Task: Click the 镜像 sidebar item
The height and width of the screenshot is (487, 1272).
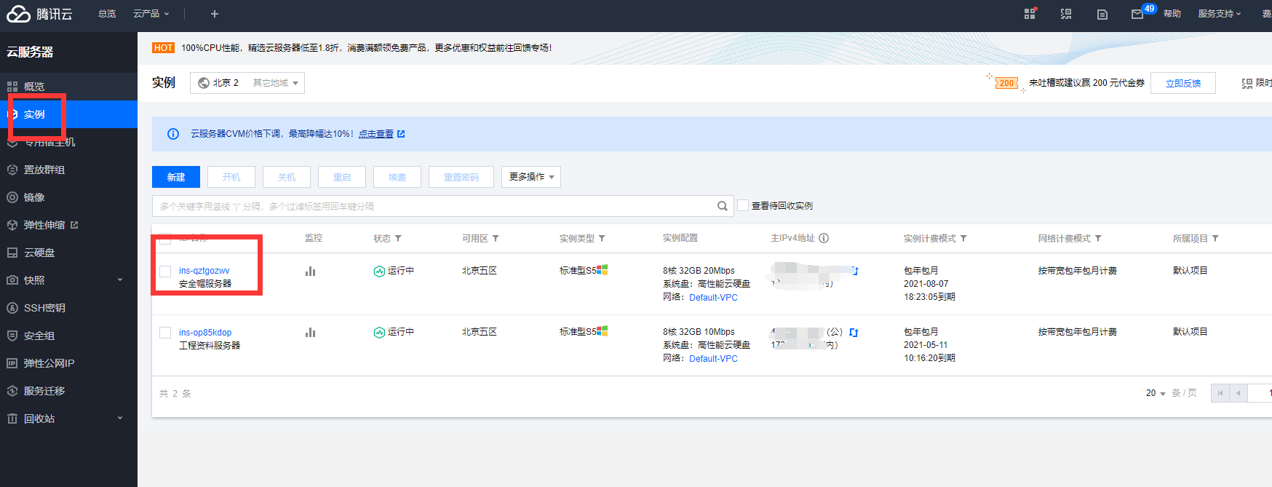Action: (68, 197)
